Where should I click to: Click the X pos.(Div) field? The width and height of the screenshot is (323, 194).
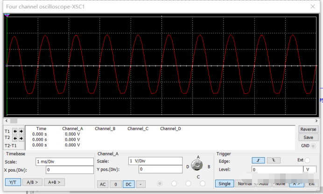70,170
